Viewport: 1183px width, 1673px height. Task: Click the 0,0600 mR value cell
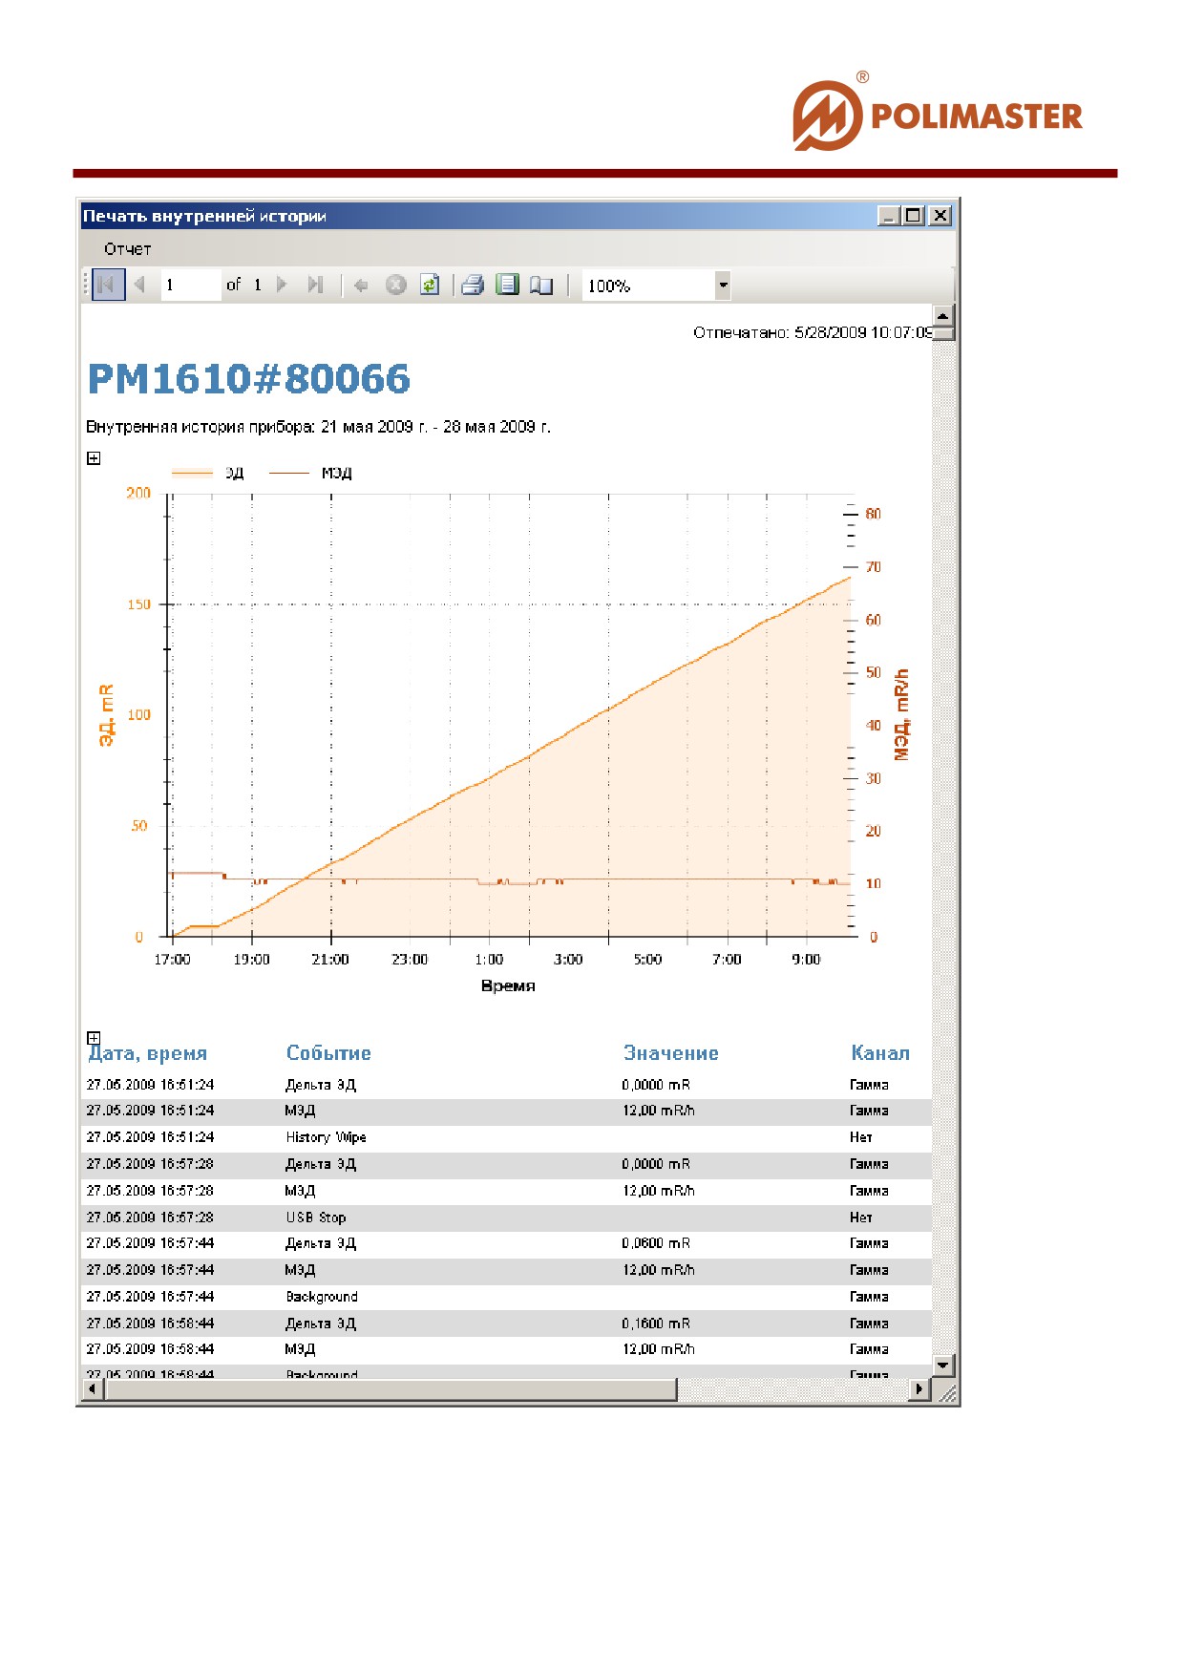[656, 1243]
